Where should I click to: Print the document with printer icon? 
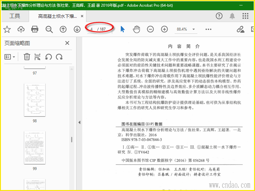pyautogui.click(x=35, y=29)
